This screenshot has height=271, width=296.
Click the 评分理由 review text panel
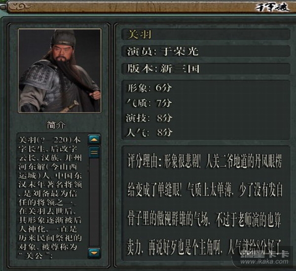tap(206, 203)
